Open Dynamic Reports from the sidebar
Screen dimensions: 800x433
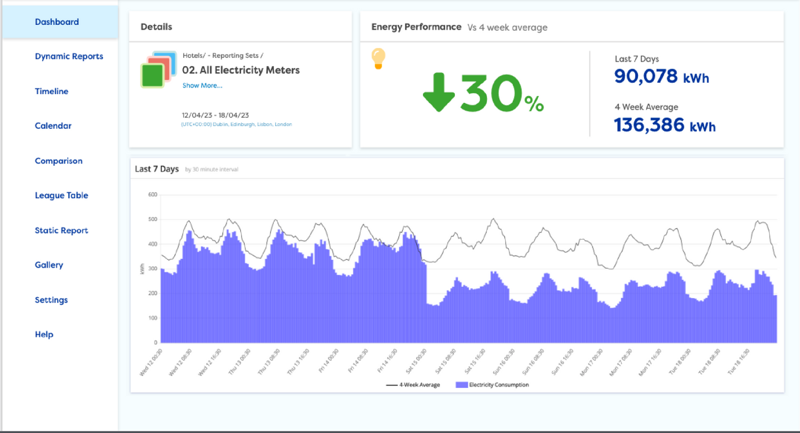pos(69,56)
